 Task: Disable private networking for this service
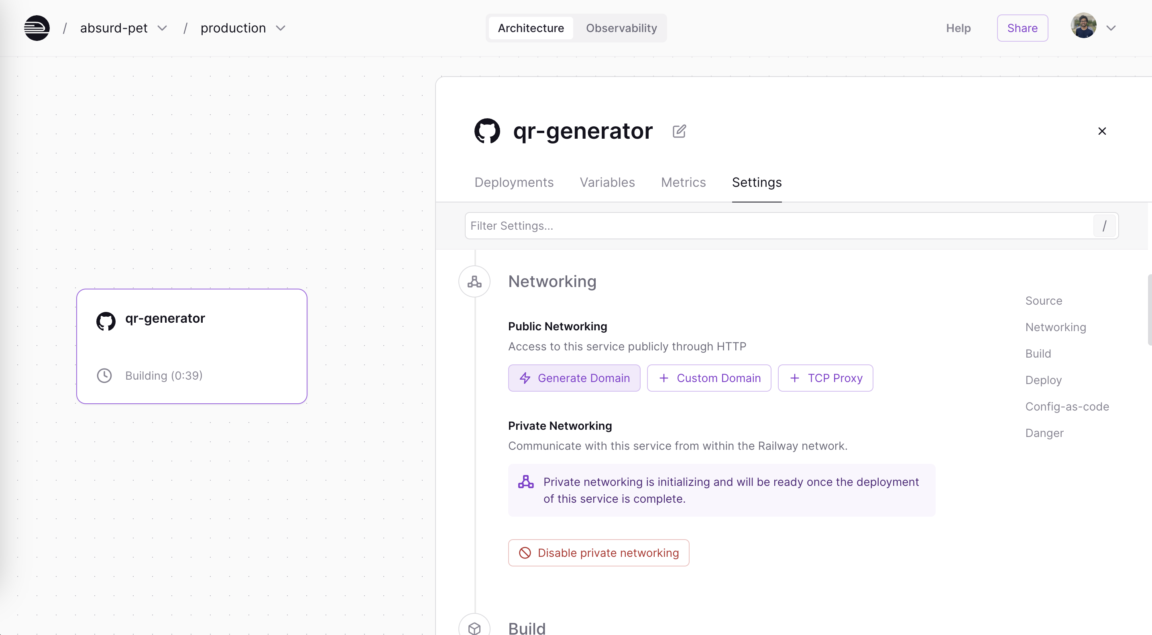coord(598,552)
